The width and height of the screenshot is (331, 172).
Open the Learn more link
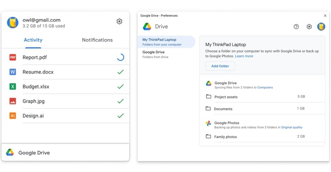coord(244,56)
